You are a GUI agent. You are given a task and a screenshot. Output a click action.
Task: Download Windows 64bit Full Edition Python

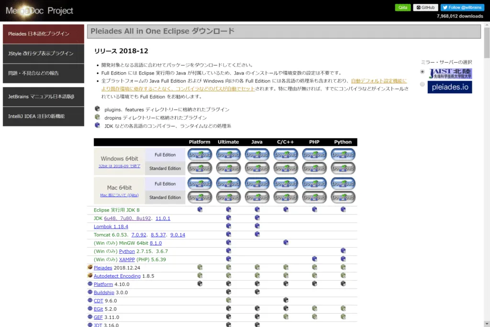[343, 155]
